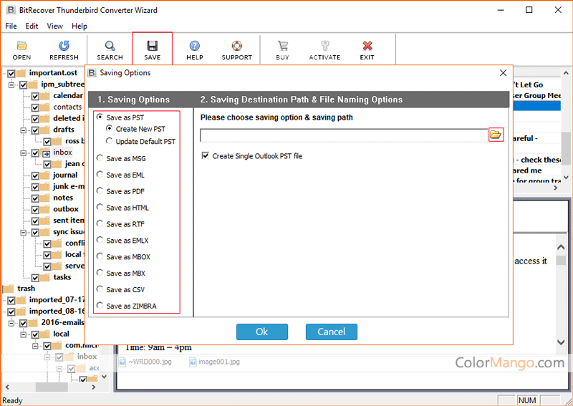Collapse the drafts folder node

pyautogui.click(x=24, y=130)
